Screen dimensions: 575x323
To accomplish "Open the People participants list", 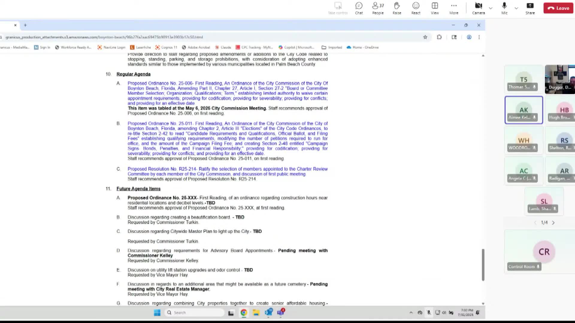I will point(378,8).
